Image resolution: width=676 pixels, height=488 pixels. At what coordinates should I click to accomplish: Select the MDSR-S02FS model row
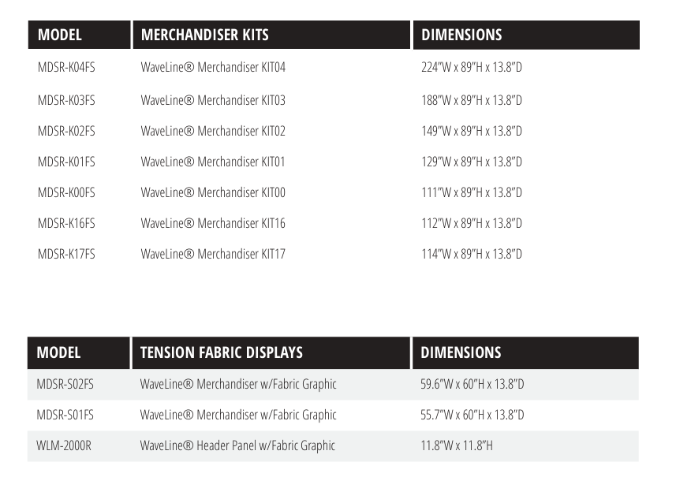pyautogui.click(x=65, y=385)
